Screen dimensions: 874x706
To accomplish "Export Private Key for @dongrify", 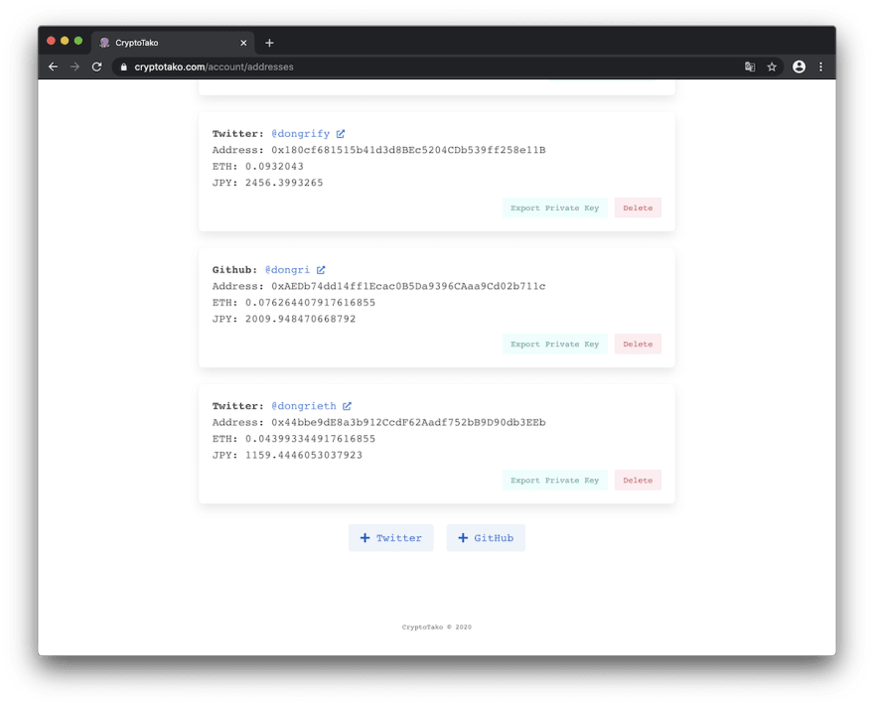I will pos(554,208).
